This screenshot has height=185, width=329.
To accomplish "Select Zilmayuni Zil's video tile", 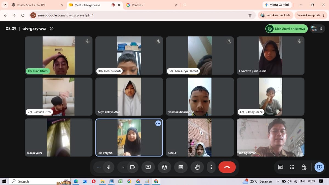I will click(271, 96).
